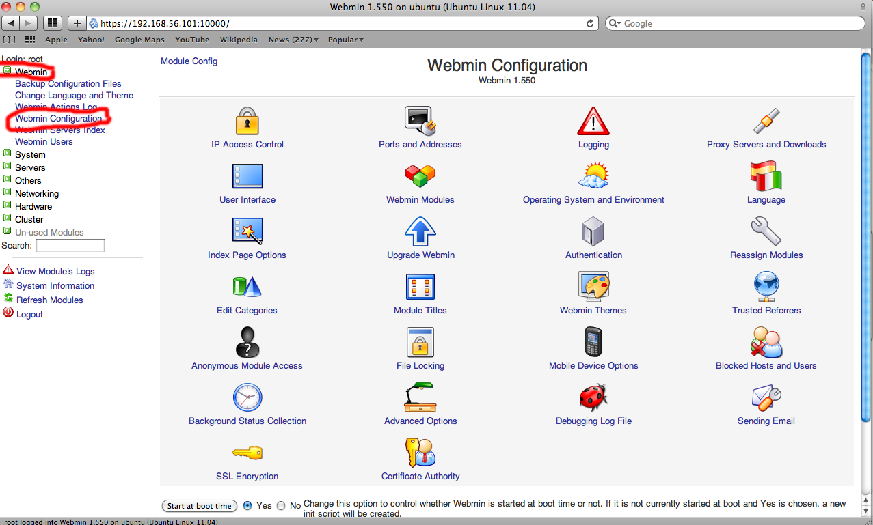Open the Webmin Modules colored cubes icon
873x525 pixels.
pos(420,176)
